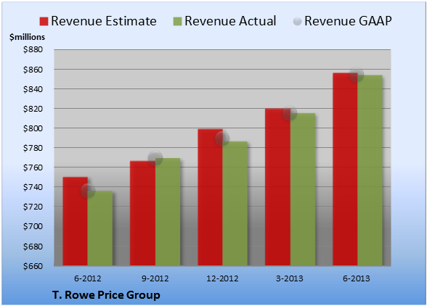The height and width of the screenshot is (306, 427).
Task: Click the green Revenue Actual legend swatch
Action: tap(177, 22)
